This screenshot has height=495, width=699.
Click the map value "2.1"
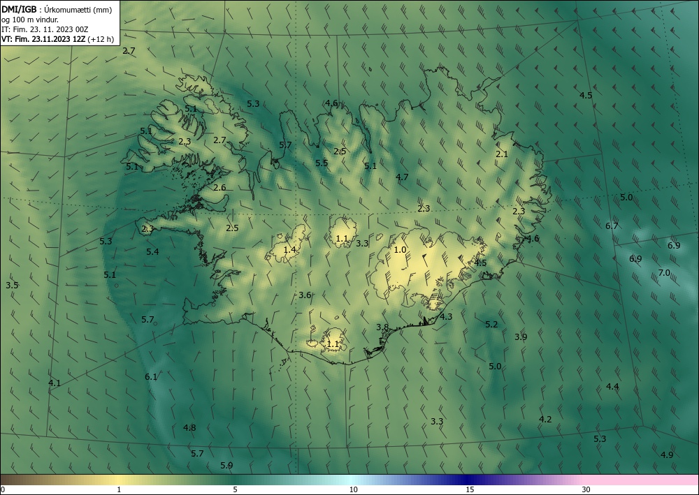click(x=502, y=154)
